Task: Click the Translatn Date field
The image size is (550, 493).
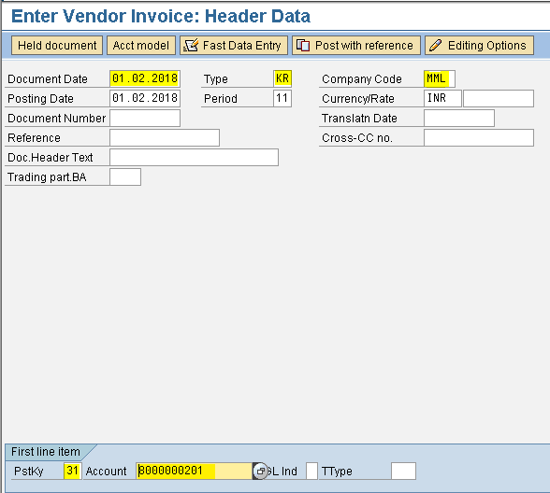Action: point(459,118)
